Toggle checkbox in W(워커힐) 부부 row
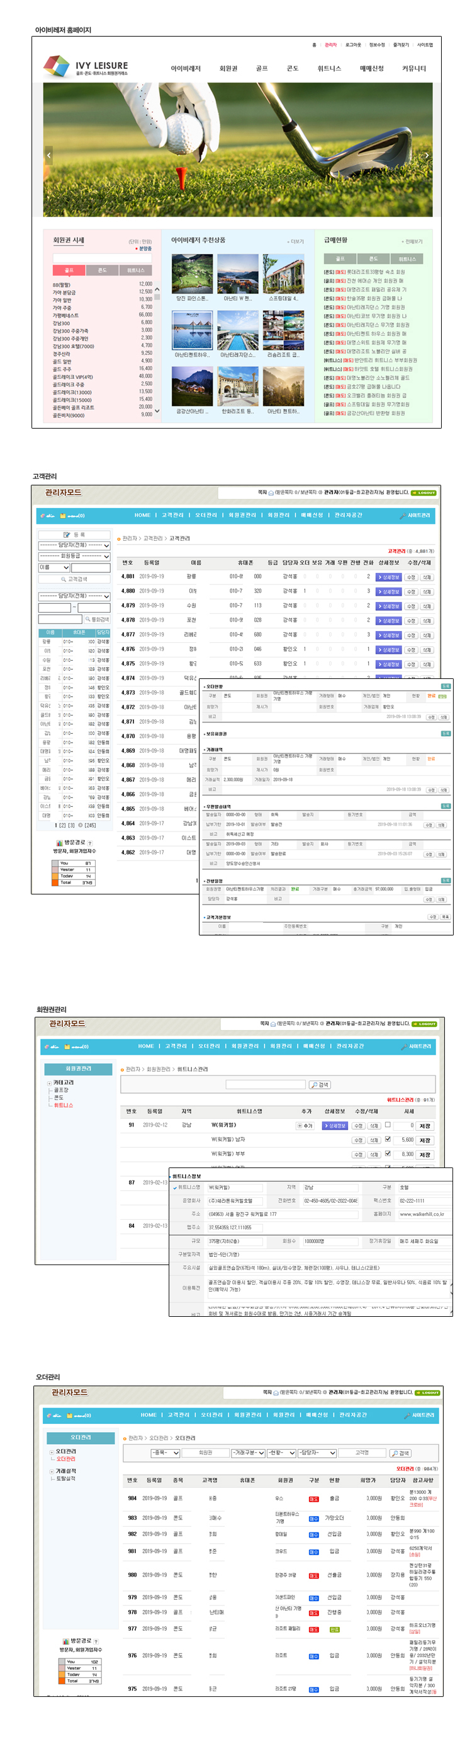472x1748 pixels. (x=387, y=1154)
